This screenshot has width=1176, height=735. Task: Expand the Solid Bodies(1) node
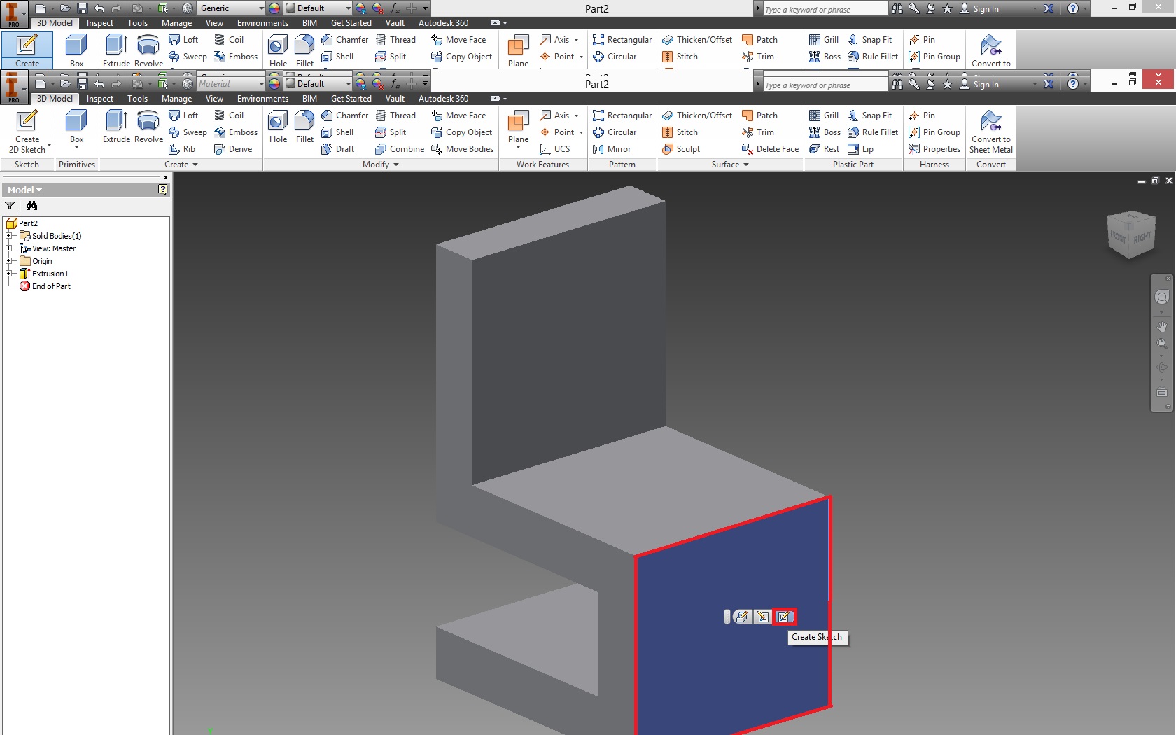9,236
